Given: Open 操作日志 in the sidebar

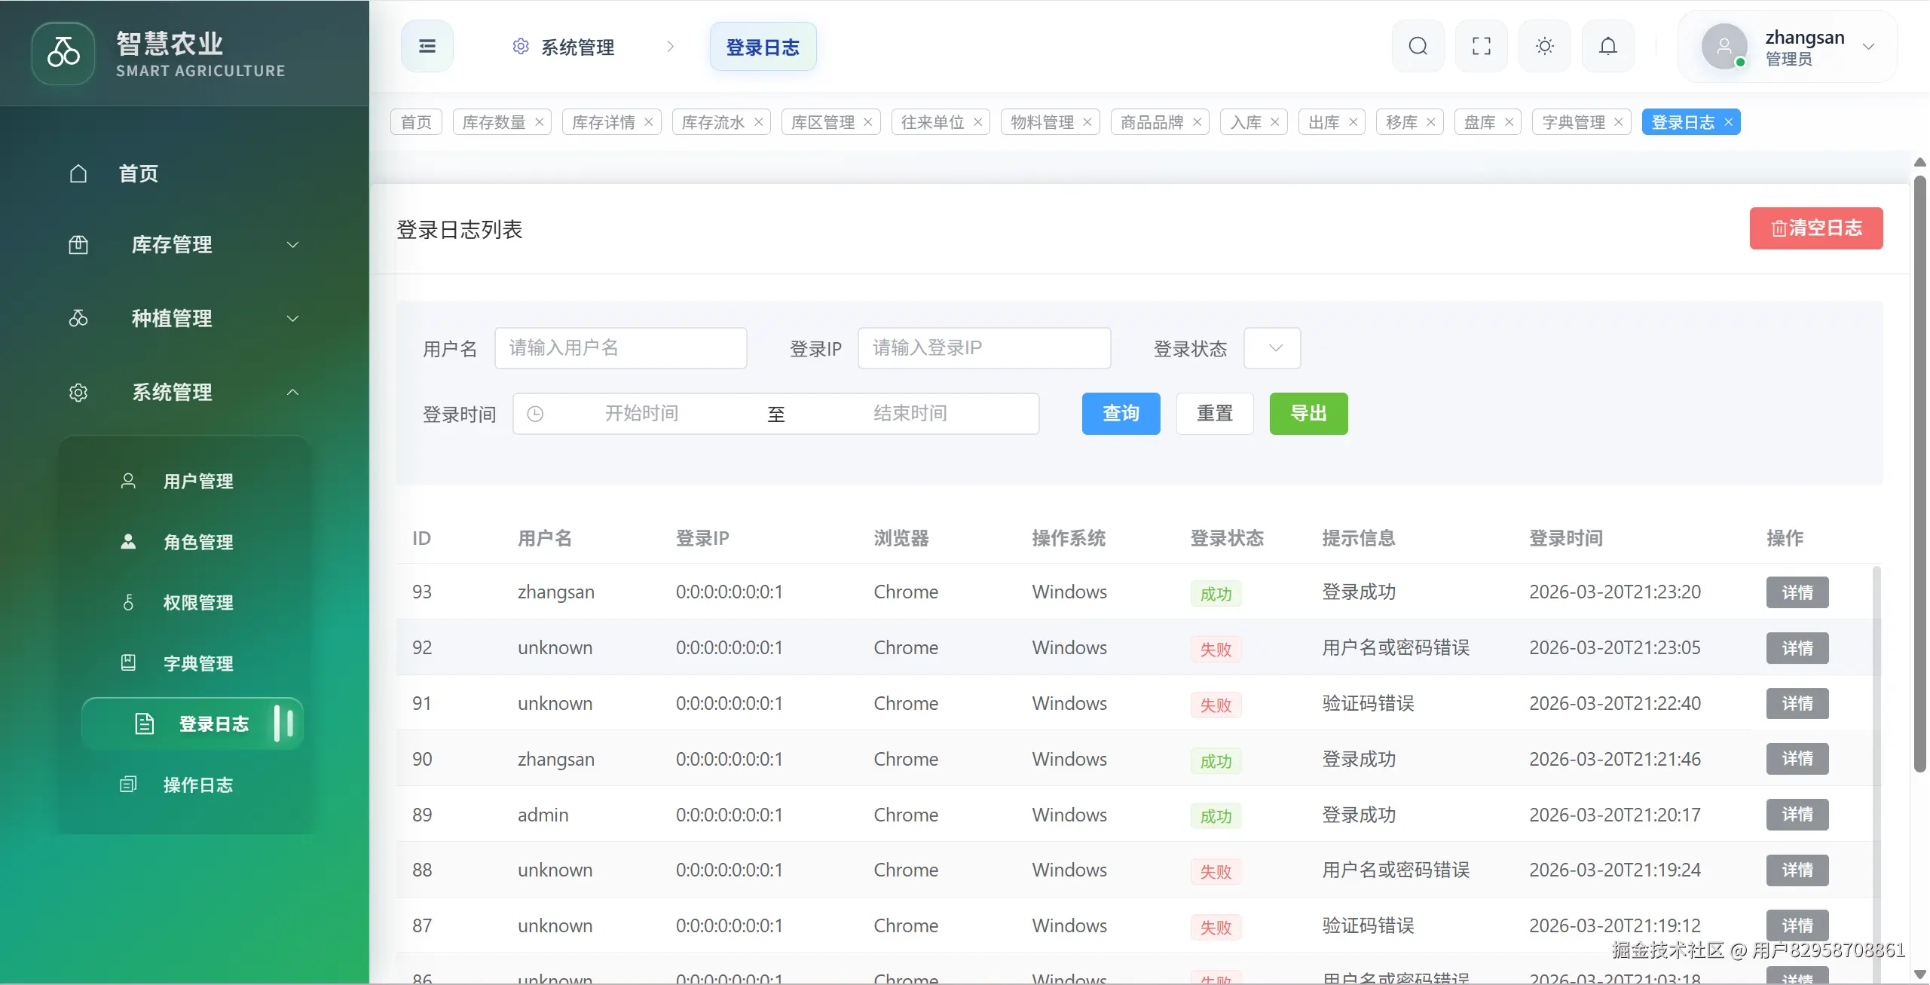Looking at the screenshot, I should coord(197,785).
